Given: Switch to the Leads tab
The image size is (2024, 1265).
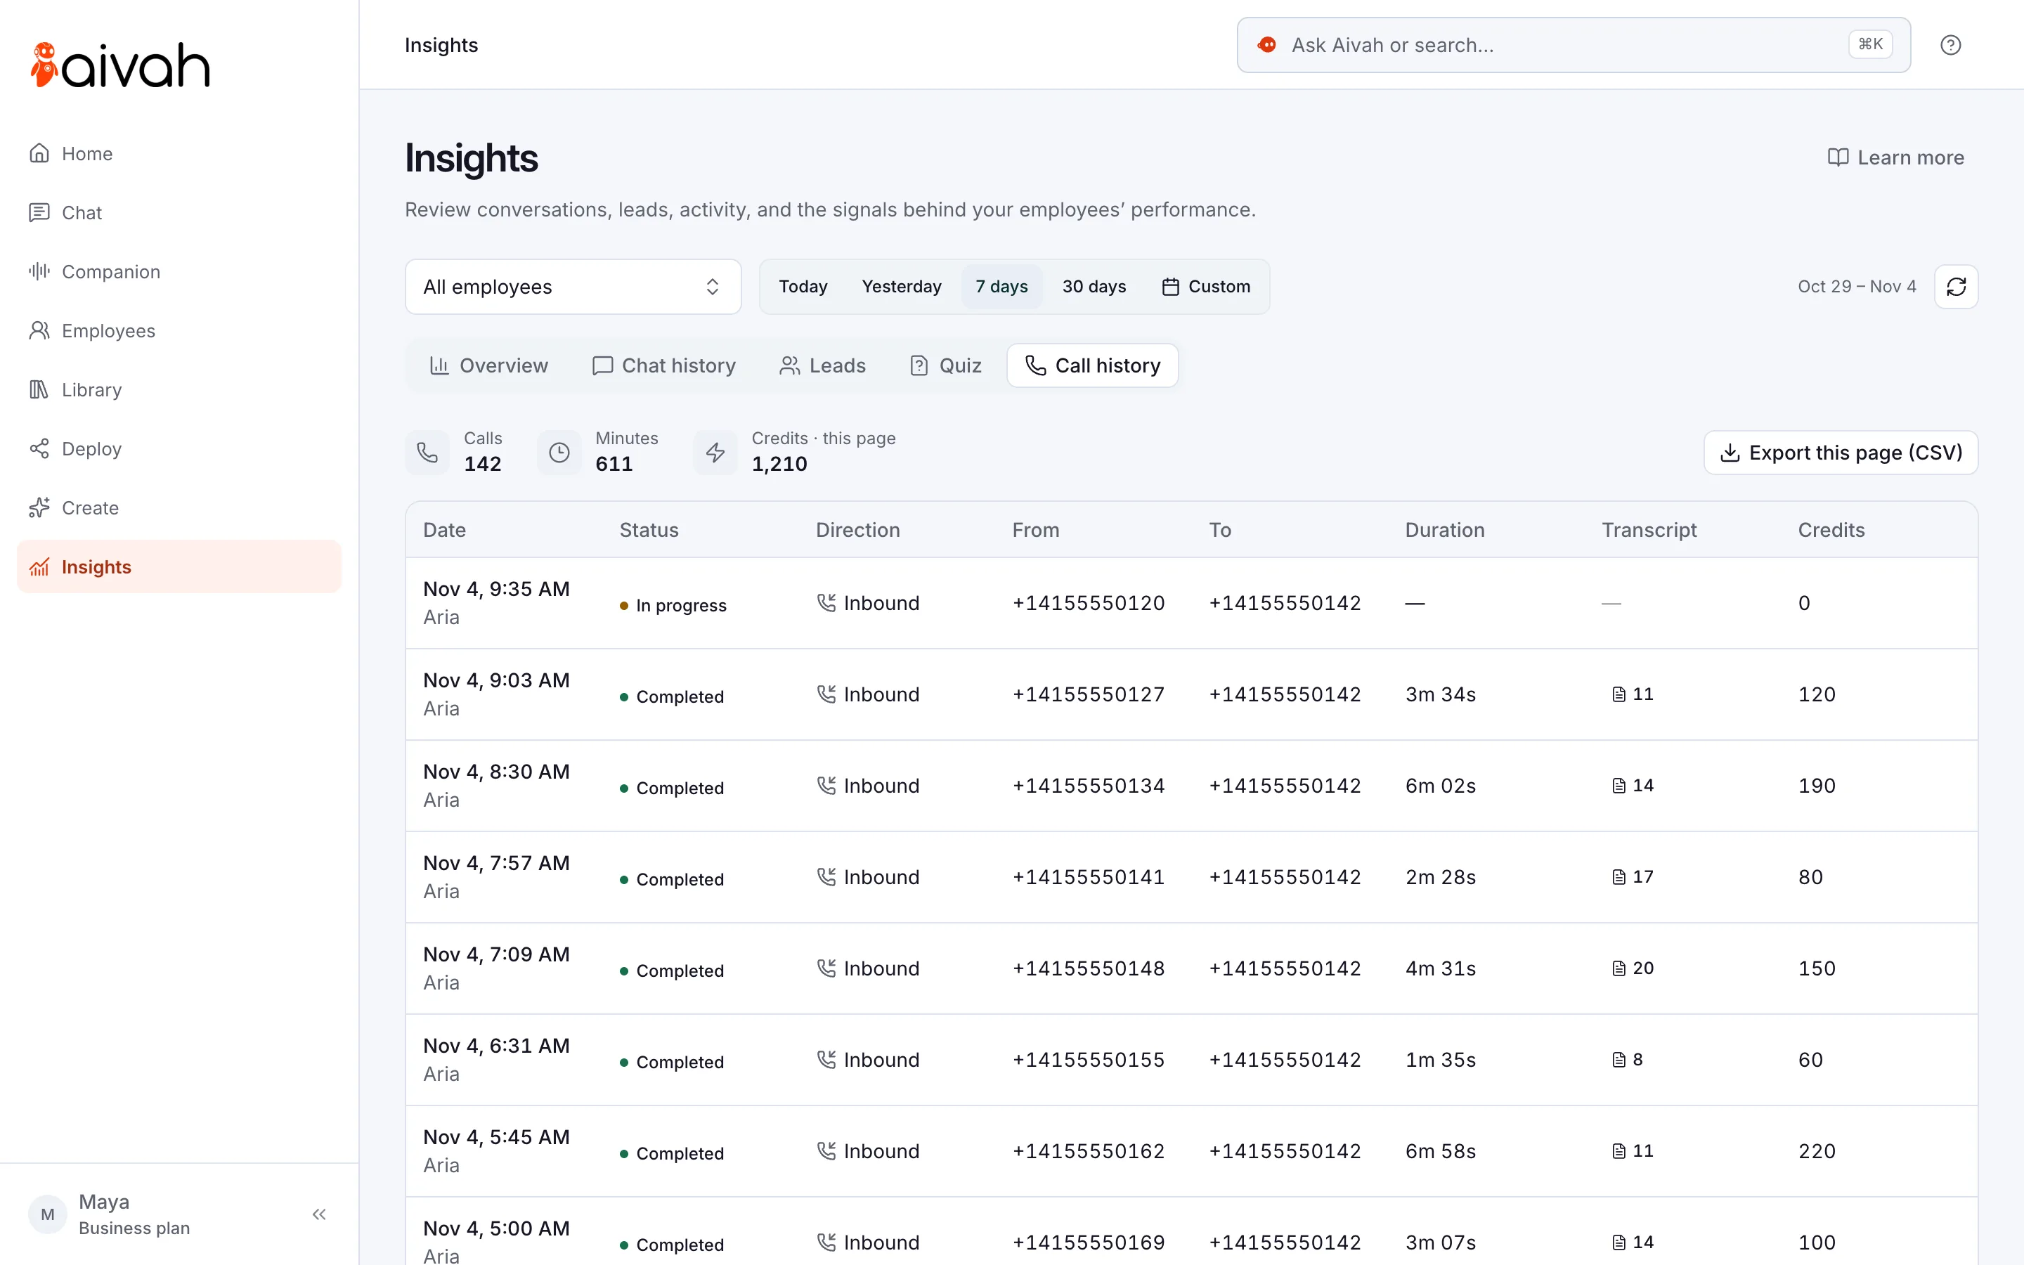Looking at the screenshot, I should pyautogui.click(x=823, y=365).
